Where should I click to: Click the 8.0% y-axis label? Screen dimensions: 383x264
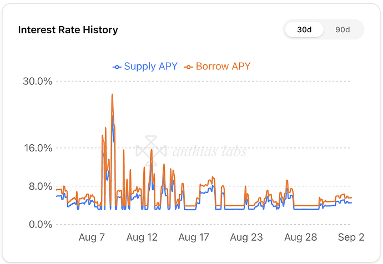click(x=40, y=186)
